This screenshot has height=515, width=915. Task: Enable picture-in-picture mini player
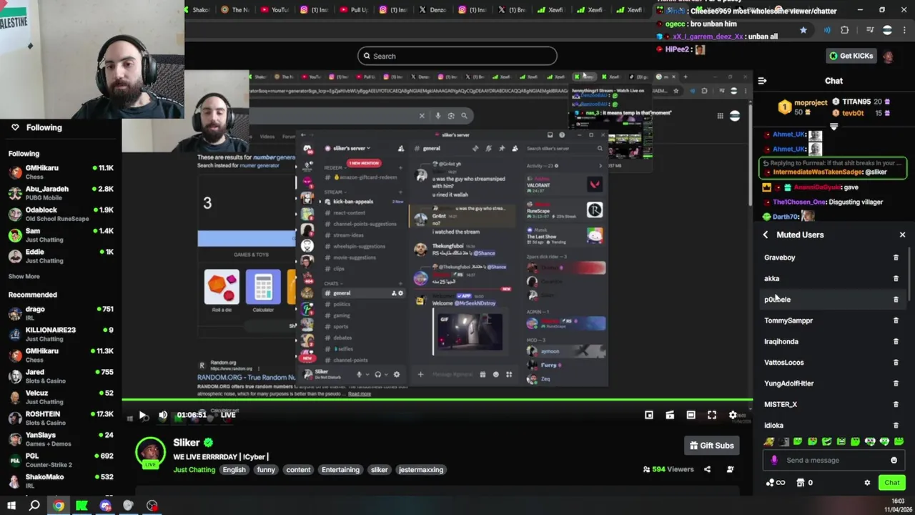(x=649, y=415)
